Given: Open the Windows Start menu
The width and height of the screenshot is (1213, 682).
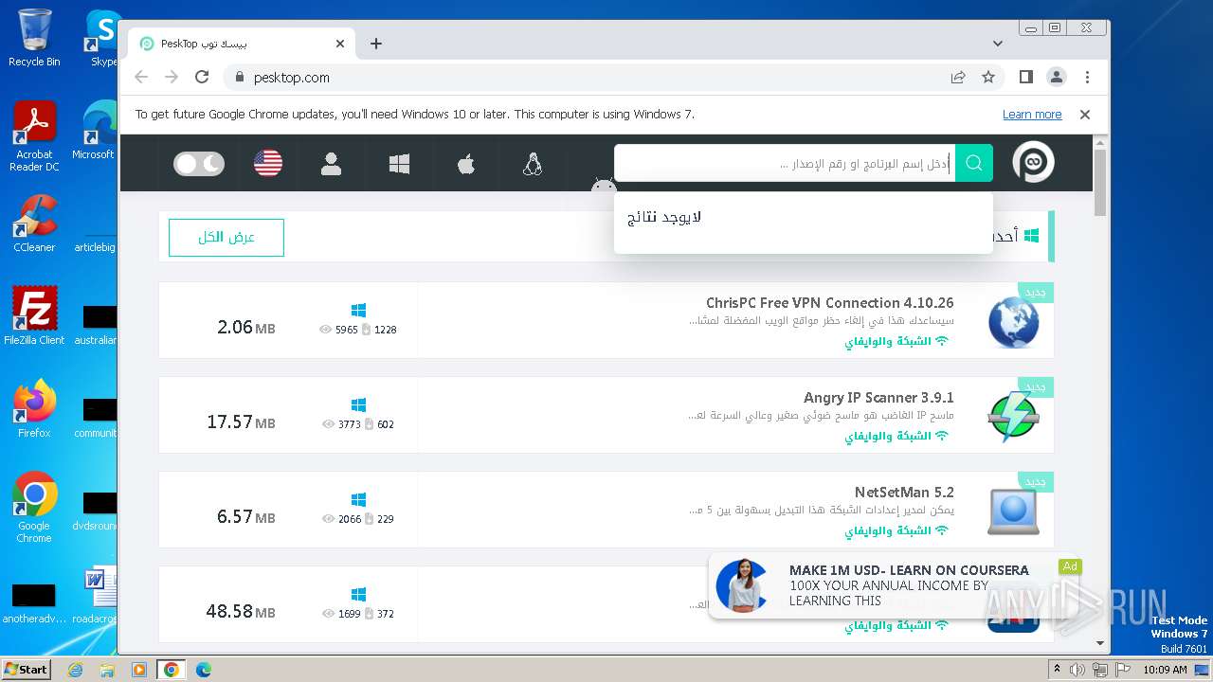Looking at the screenshot, I should pyautogui.click(x=26, y=669).
